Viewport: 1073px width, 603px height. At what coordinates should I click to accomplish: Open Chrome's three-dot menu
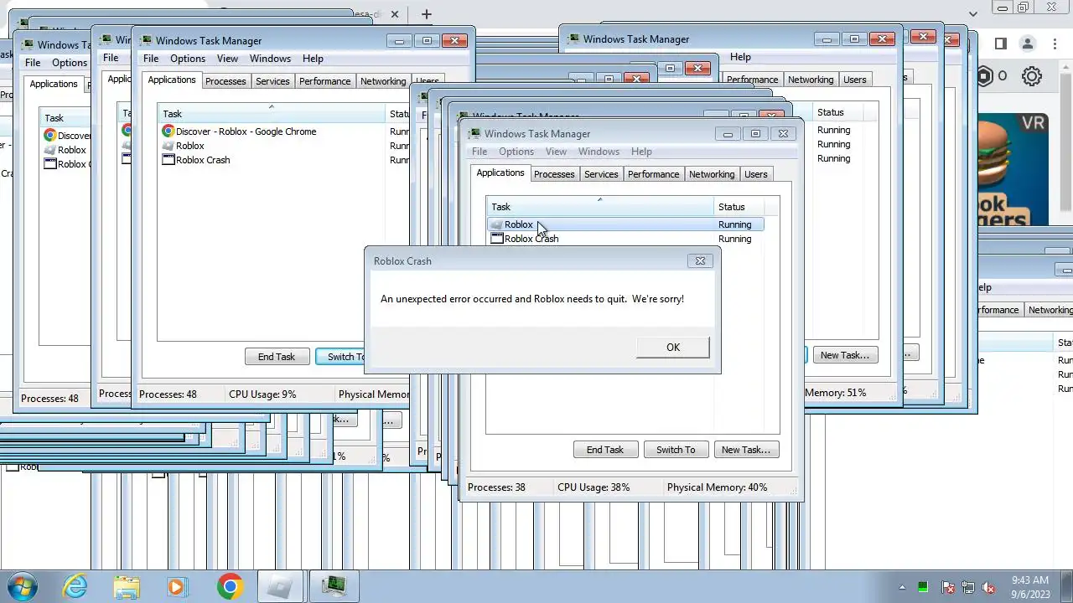(x=1056, y=44)
